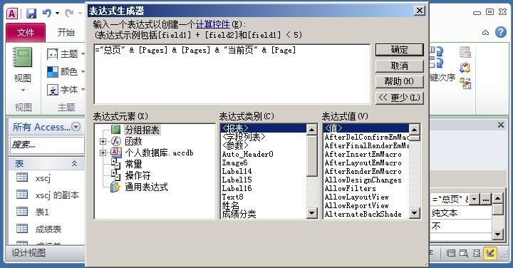Click the 函数 fx icon
The height and width of the screenshot is (268, 513).
(x=116, y=141)
